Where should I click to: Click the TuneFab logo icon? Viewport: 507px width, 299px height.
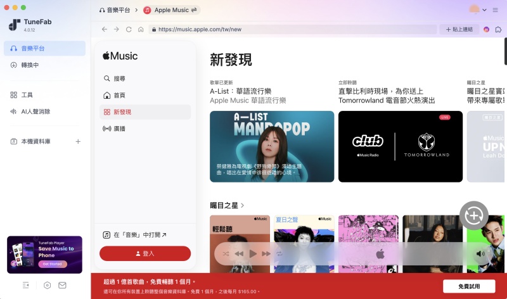pos(14,25)
